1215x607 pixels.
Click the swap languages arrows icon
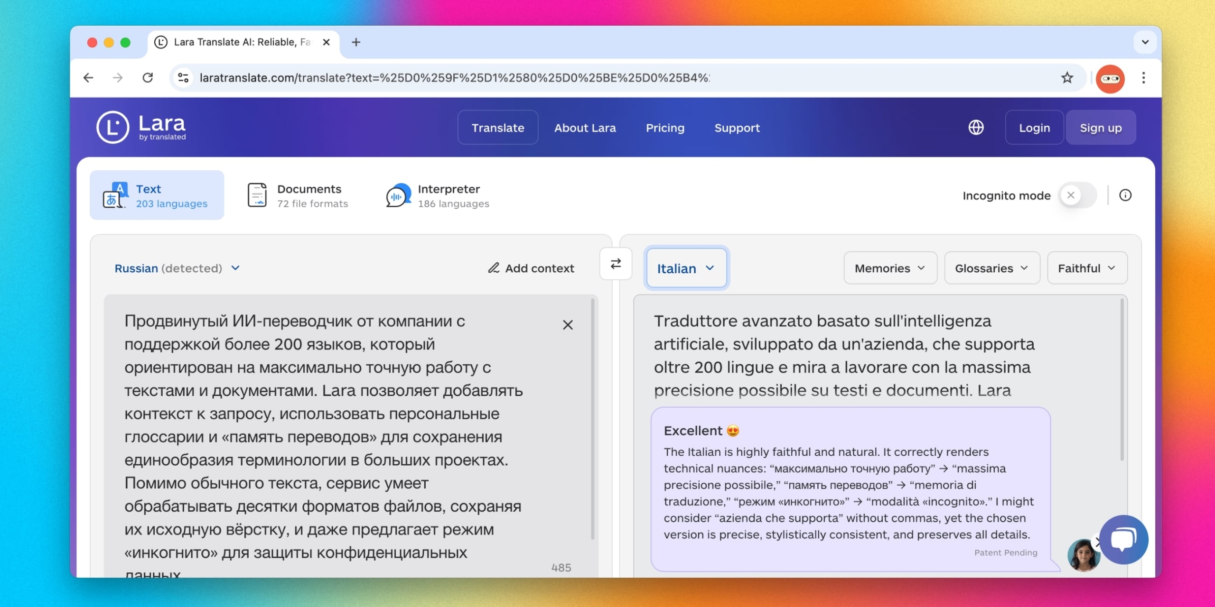[616, 264]
